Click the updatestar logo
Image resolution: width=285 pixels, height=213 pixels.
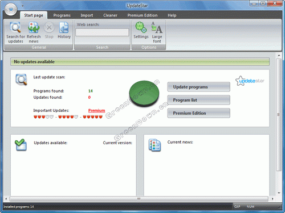pyautogui.click(x=250, y=81)
